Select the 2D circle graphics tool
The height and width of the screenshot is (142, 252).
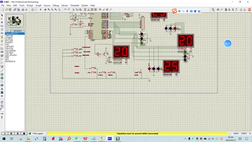[2, 78]
